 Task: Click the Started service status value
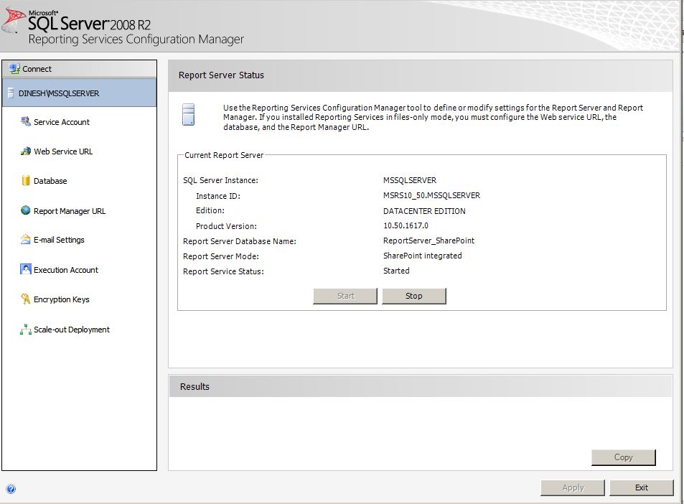tap(396, 271)
